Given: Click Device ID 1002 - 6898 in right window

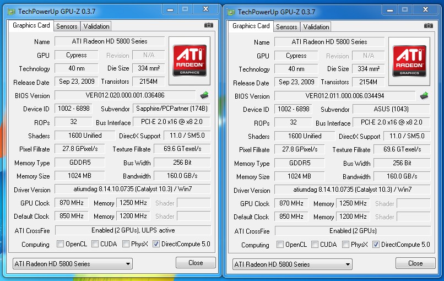Looking at the screenshot, I should pos(294,109).
